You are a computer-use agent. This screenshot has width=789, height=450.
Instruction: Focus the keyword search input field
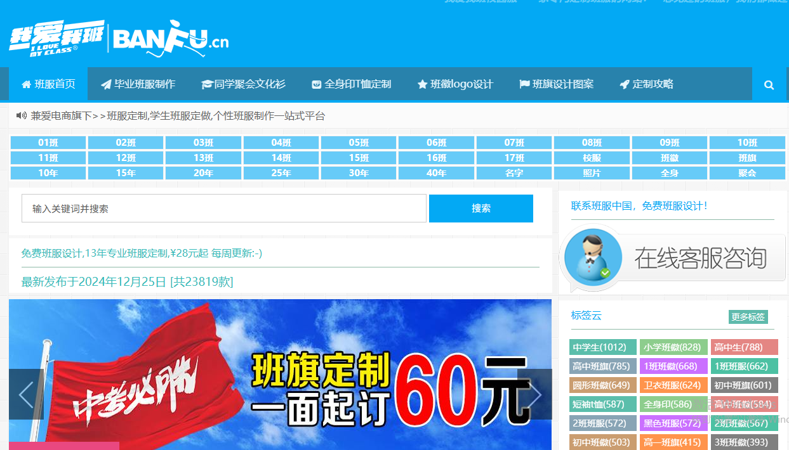223,209
